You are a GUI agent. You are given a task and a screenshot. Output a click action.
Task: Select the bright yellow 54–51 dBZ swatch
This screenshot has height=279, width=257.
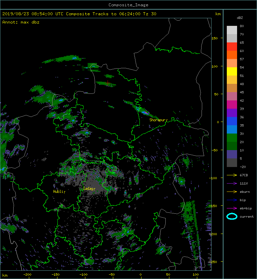click(232, 71)
